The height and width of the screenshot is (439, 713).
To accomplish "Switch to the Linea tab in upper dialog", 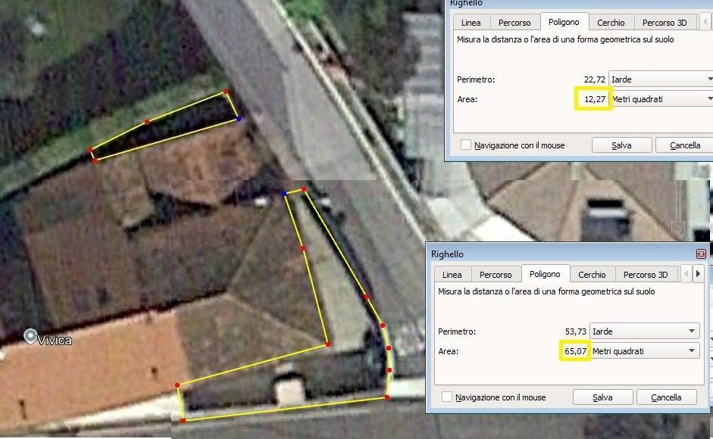I will [471, 23].
